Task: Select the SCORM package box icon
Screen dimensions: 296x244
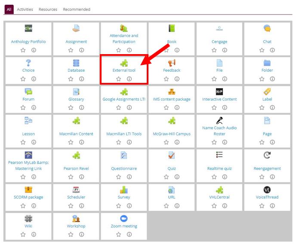Action: (x=28, y=190)
